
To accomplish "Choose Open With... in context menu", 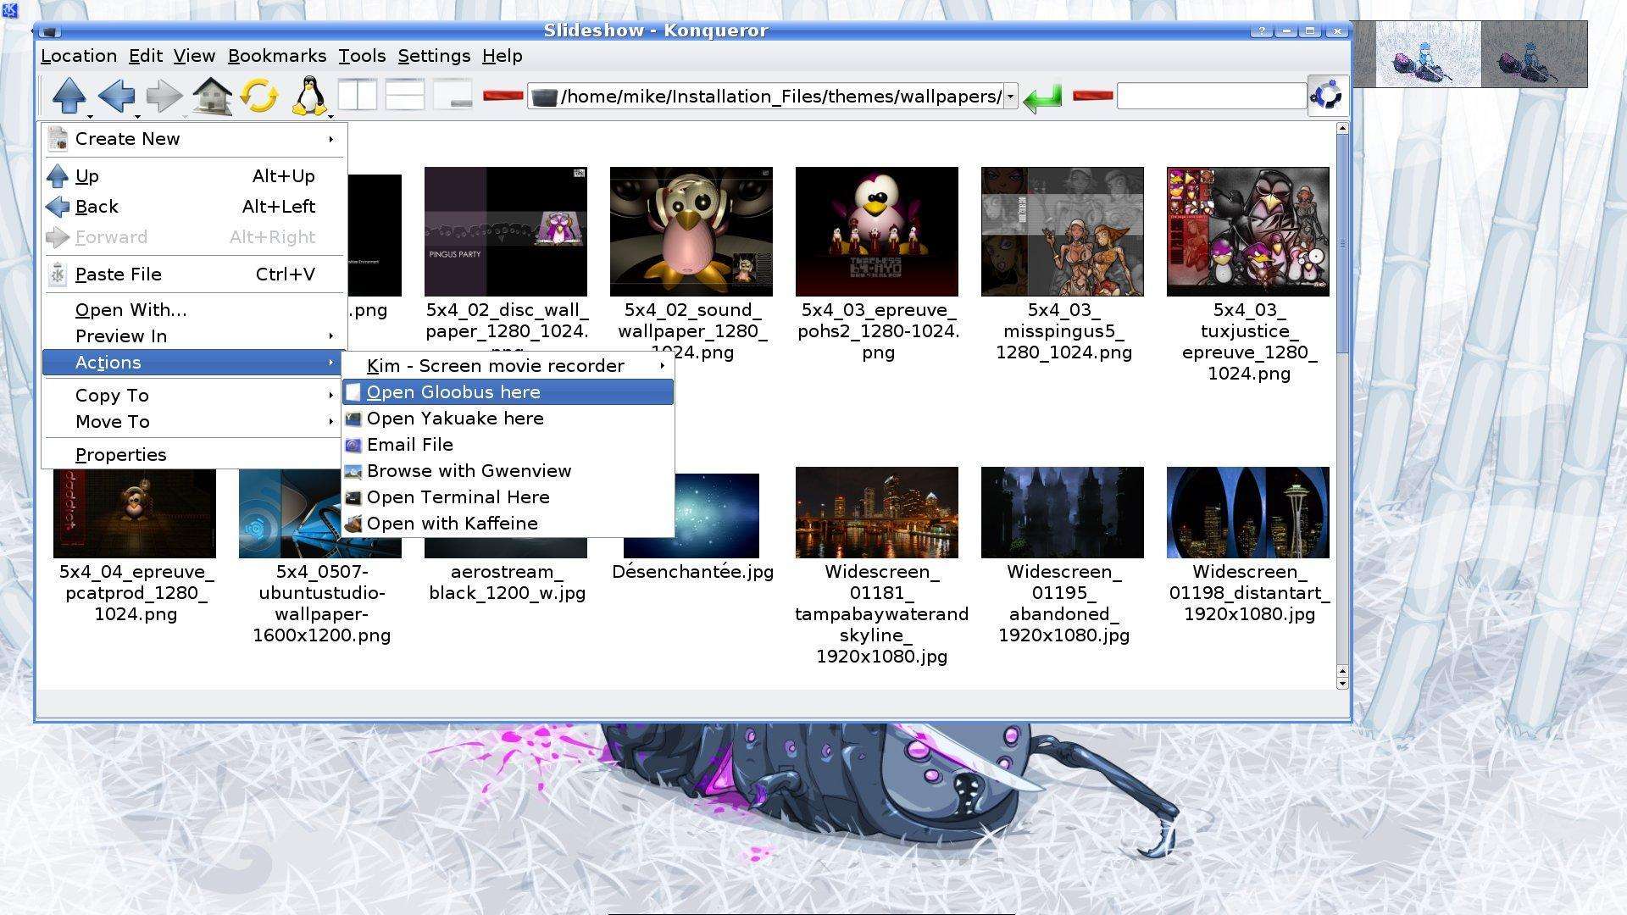I will pyautogui.click(x=195, y=310).
